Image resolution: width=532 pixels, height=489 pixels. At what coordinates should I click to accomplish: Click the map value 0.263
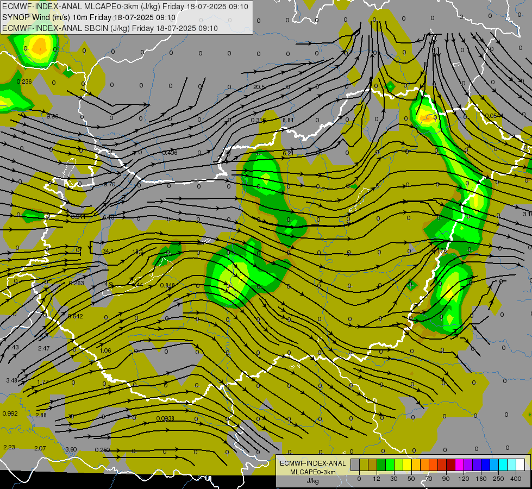pyautogui.click(x=76, y=284)
